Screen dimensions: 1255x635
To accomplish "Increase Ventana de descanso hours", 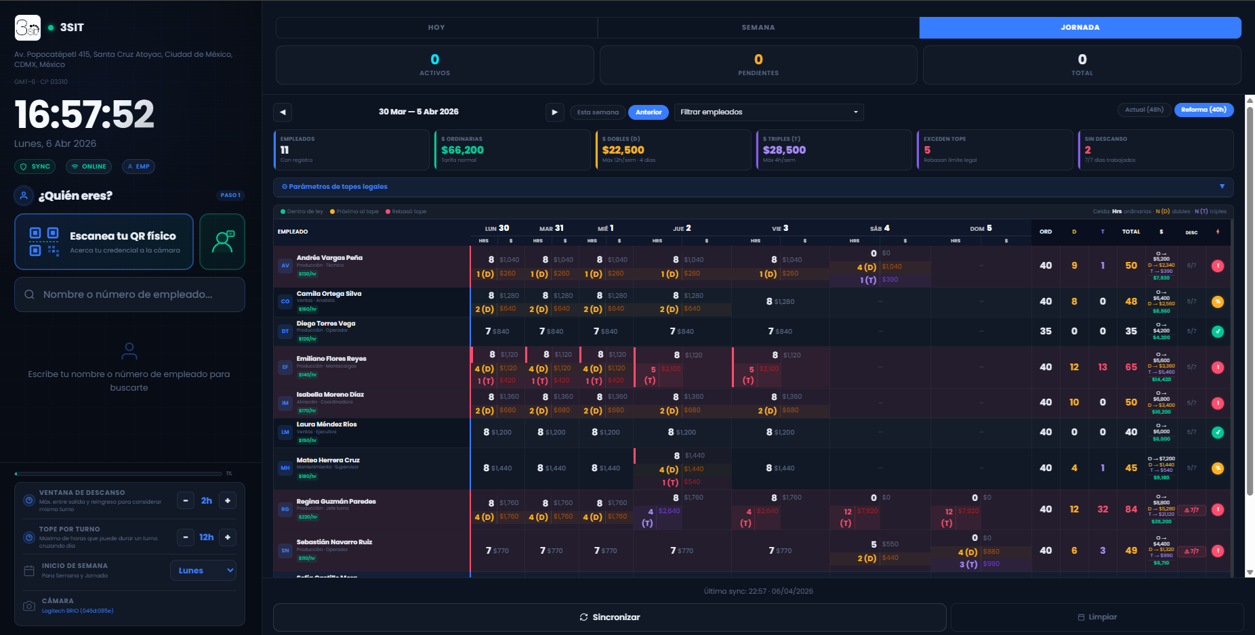I will (x=228, y=501).
